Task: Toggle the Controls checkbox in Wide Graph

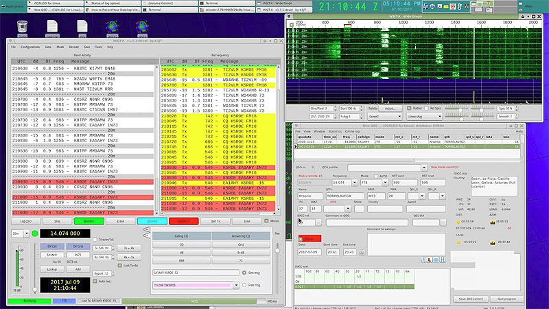Action: [x=292, y=25]
